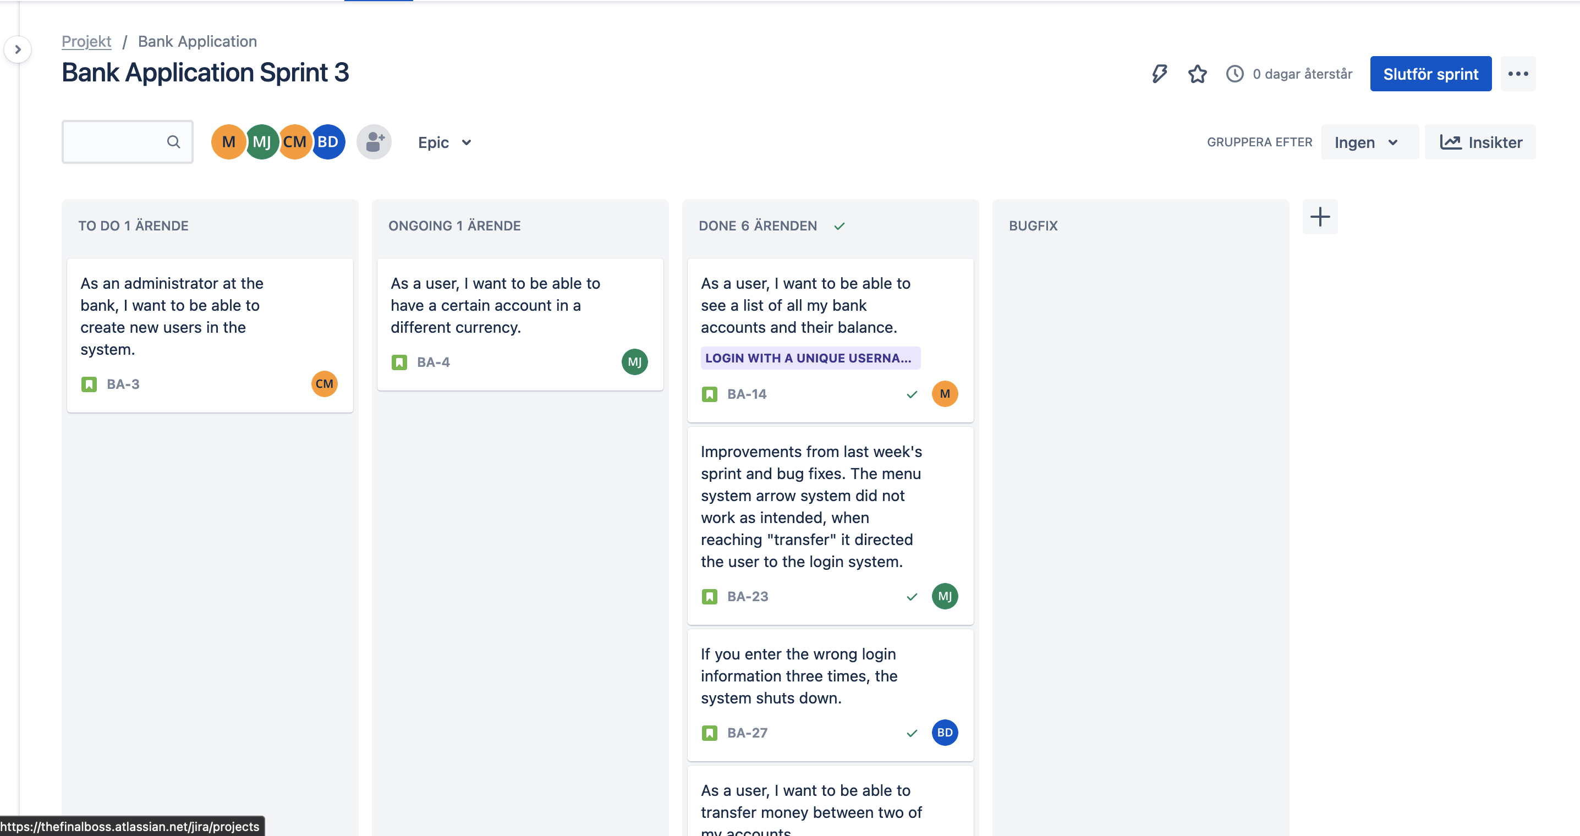Click the TO DO column header
1580x836 pixels.
tap(134, 226)
